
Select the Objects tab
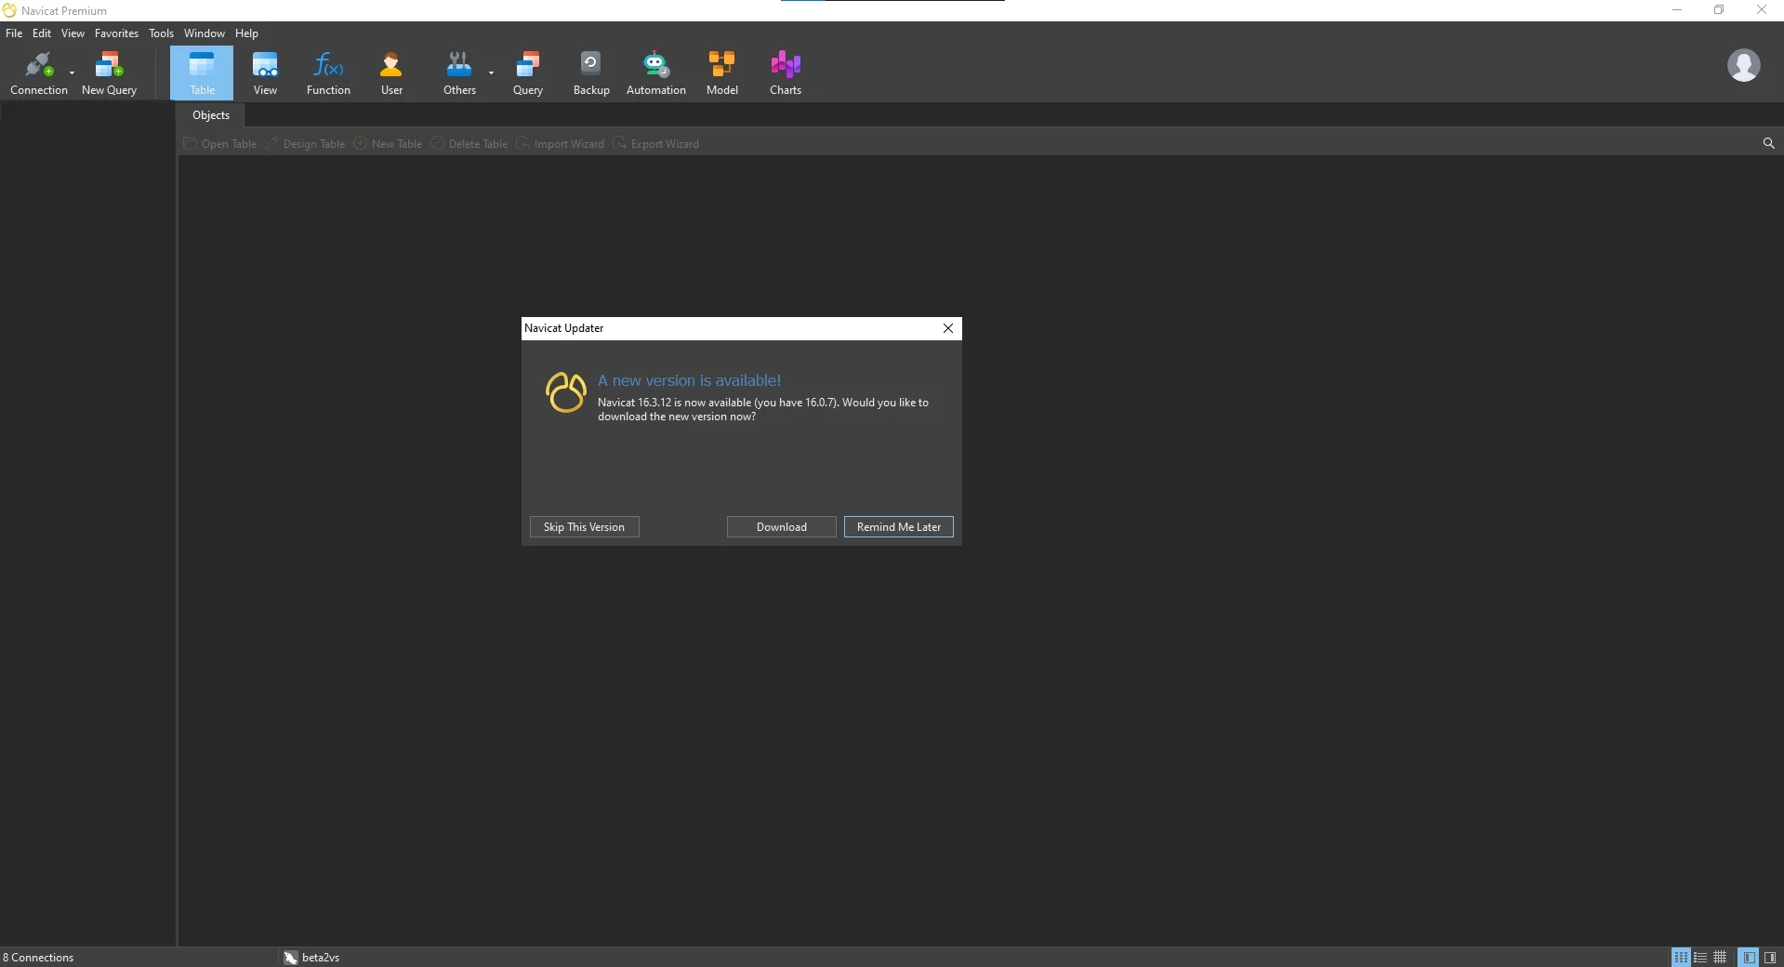click(x=211, y=115)
